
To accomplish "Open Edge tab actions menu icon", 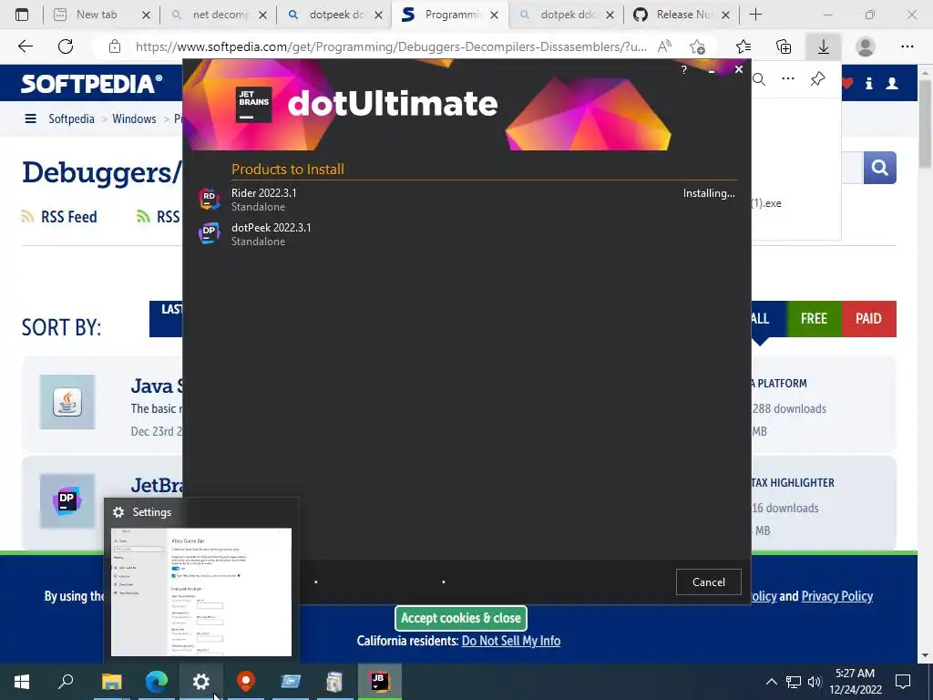I will [22, 15].
